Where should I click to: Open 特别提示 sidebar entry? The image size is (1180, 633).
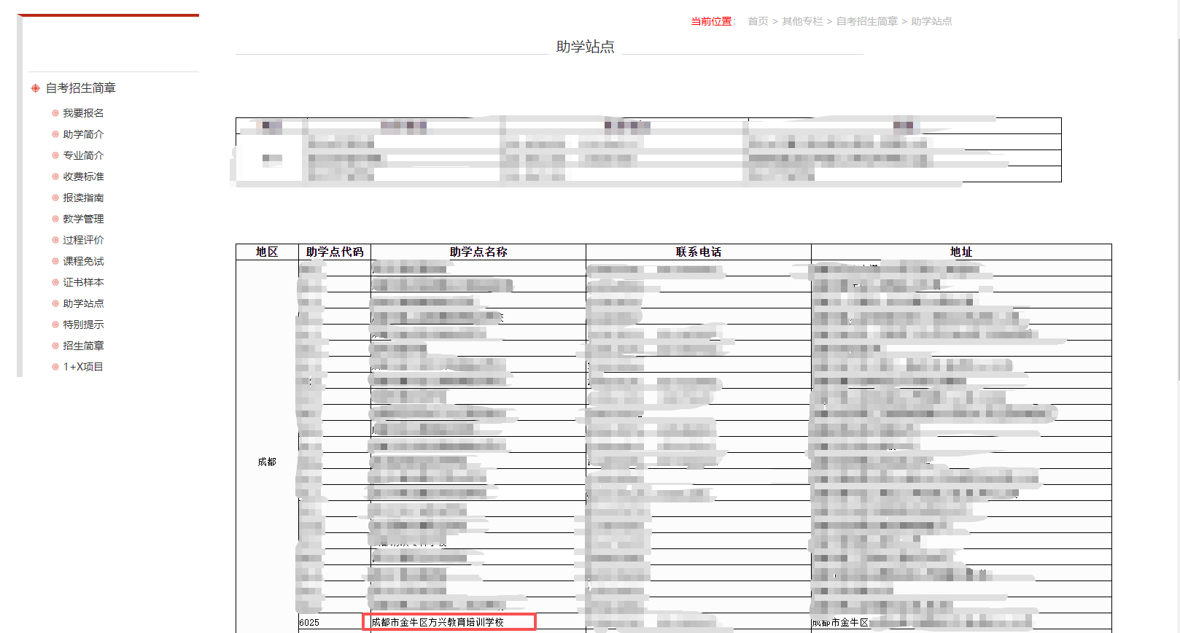point(83,325)
